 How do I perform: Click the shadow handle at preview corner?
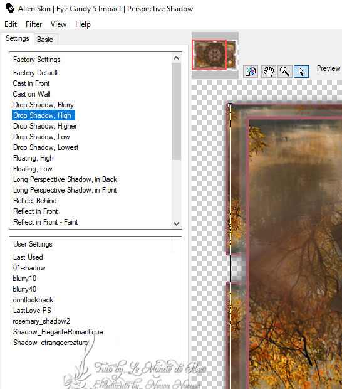coord(230,105)
